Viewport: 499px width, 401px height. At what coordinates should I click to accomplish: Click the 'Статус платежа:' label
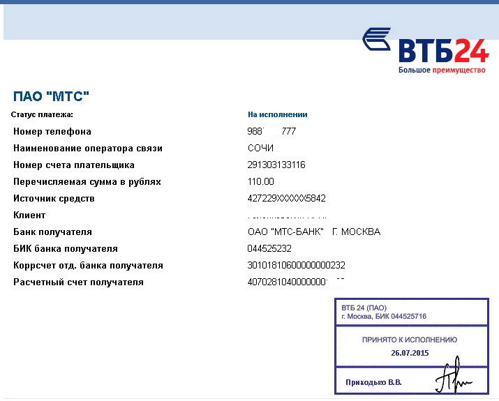coord(42,114)
